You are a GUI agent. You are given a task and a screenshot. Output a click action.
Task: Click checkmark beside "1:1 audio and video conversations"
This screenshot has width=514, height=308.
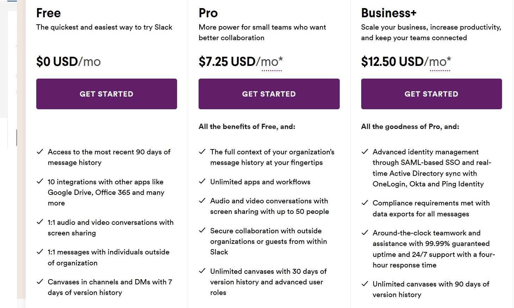click(x=39, y=222)
